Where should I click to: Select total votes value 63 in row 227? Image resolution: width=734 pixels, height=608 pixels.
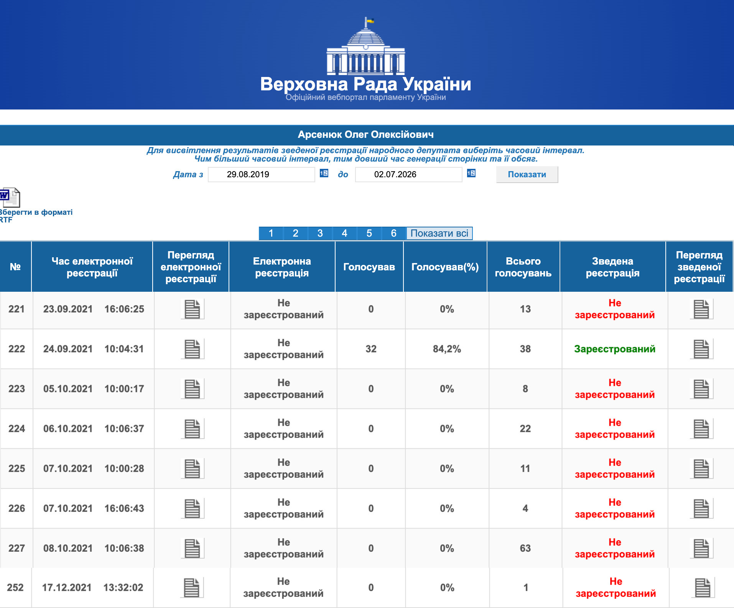click(525, 548)
